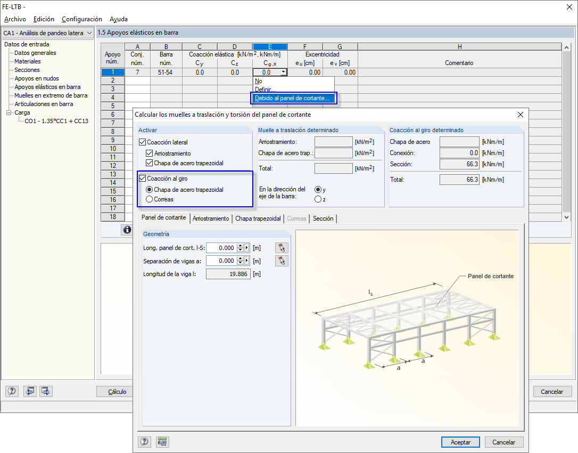This screenshot has width=578, height=453.
Task: Select load combination CO1 - 1.35*CC1 + CC13
Action: [56, 121]
